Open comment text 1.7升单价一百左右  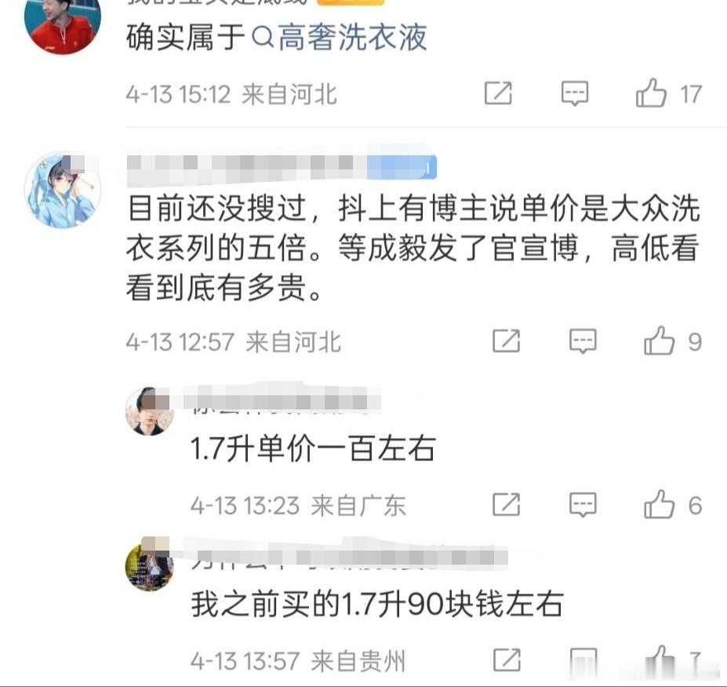click(x=313, y=449)
